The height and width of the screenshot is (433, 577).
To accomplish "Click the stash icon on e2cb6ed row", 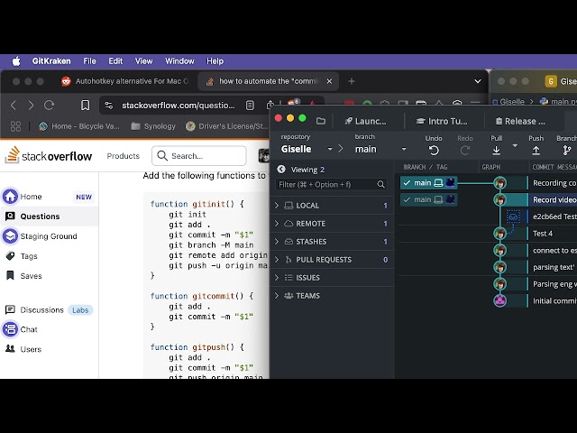I will pos(513,216).
